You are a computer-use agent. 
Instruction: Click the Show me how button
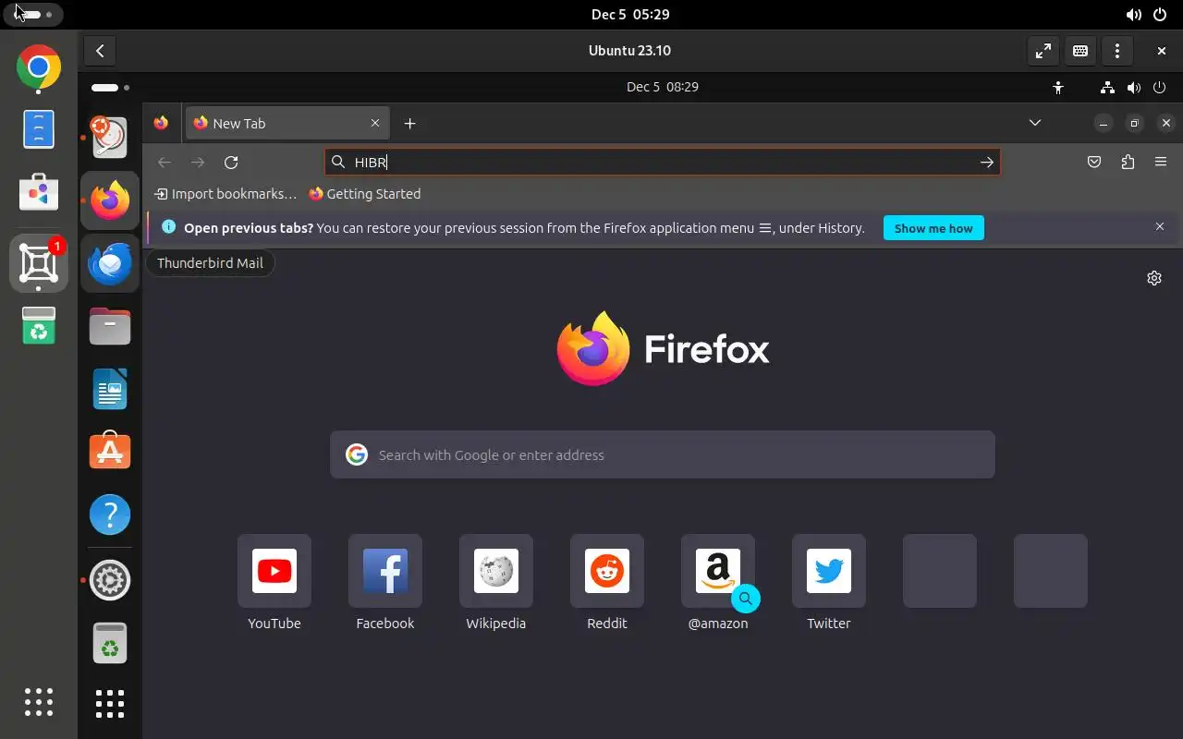click(933, 228)
